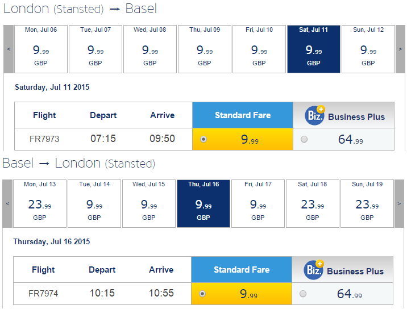The height and width of the screenshot is (309, 407).
Task: Select Standard Fare radio for flight FR7974
Action: point(202,294)
